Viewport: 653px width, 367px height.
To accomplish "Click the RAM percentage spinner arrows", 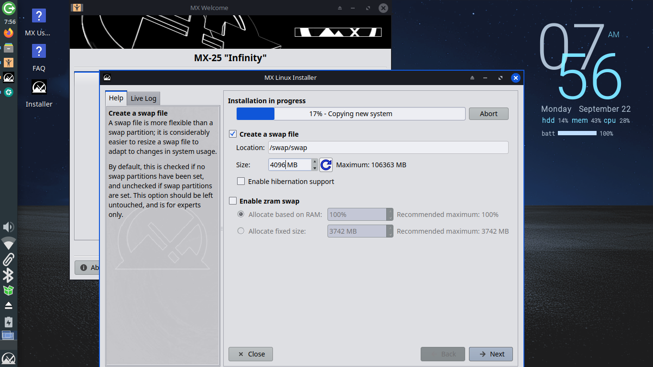I will (x=390, y=215).
